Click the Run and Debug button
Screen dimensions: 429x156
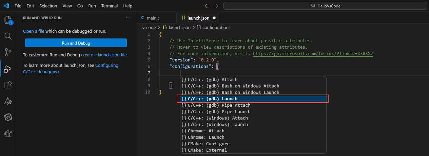76,43
